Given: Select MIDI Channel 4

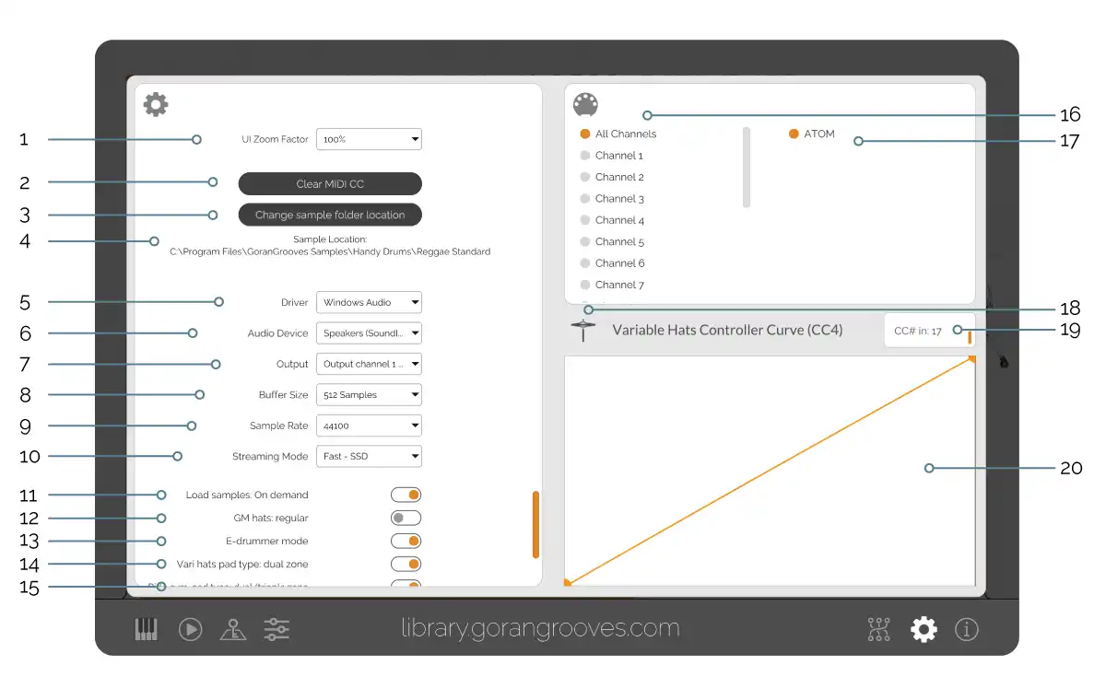Looking at the screenshot, I should coord(612,220).
